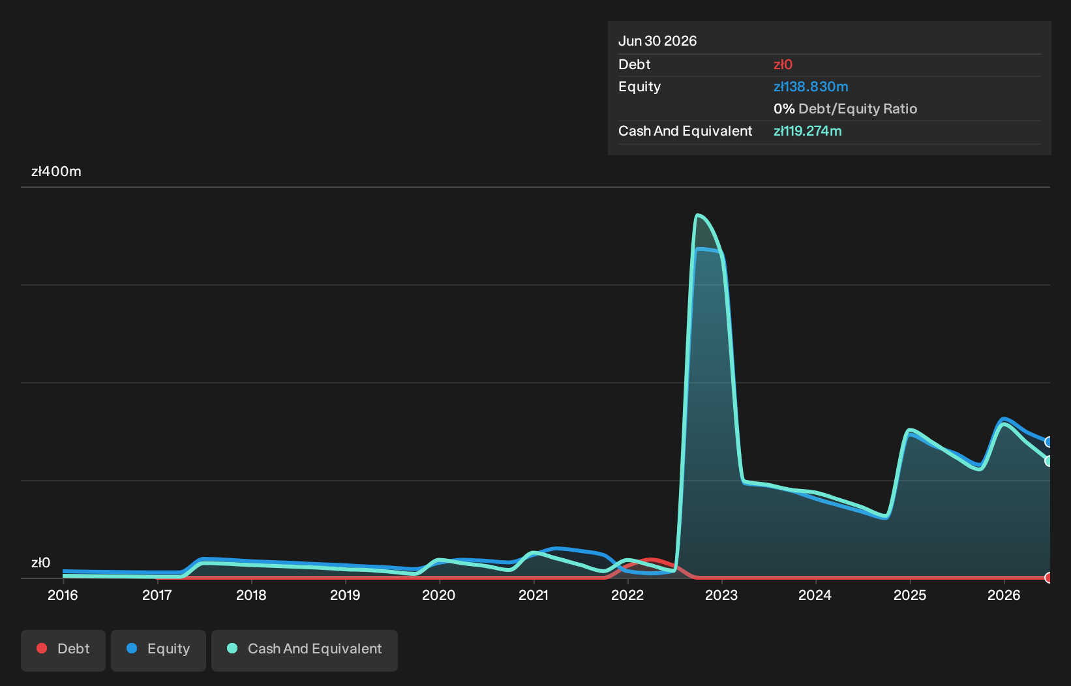Click the zł119.274m cash value
This screenshot has width=1071, height=686.
click(x=807, y=131)
